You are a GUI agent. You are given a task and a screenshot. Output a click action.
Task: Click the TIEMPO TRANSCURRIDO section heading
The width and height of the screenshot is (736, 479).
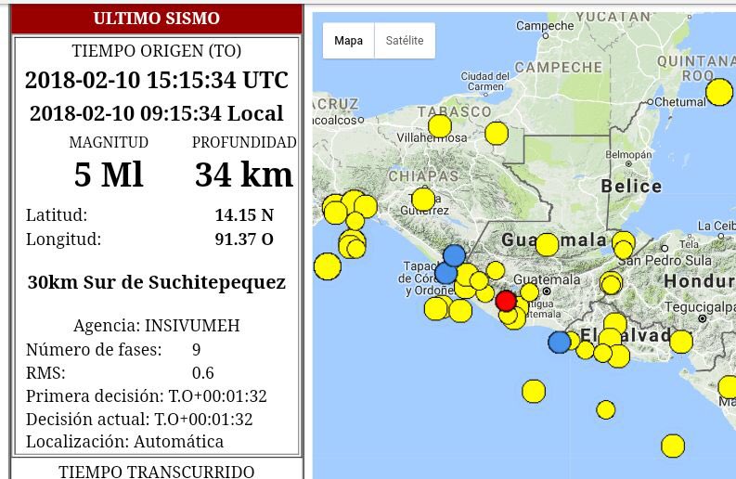(157, 471)
